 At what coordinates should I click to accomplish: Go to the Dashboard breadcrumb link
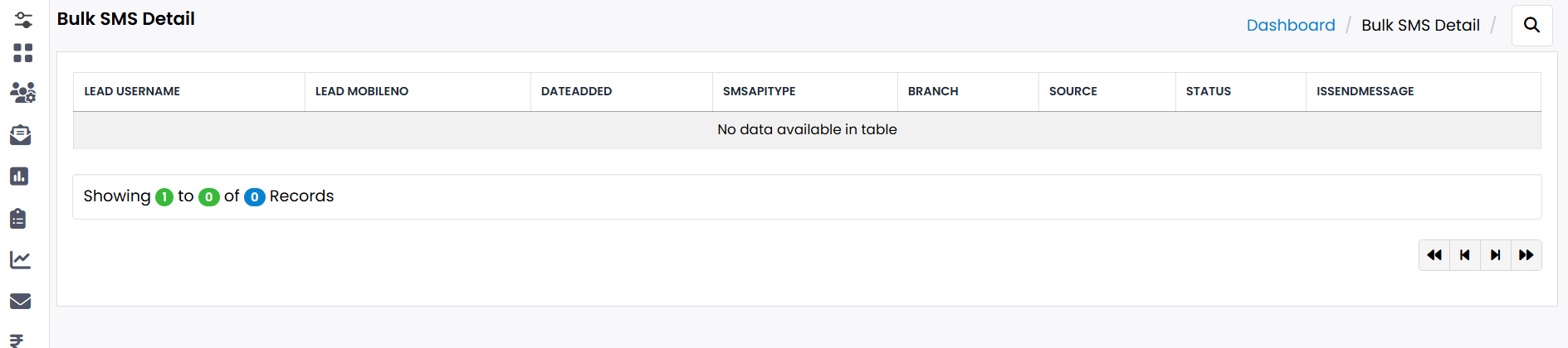coord(1290,26)
